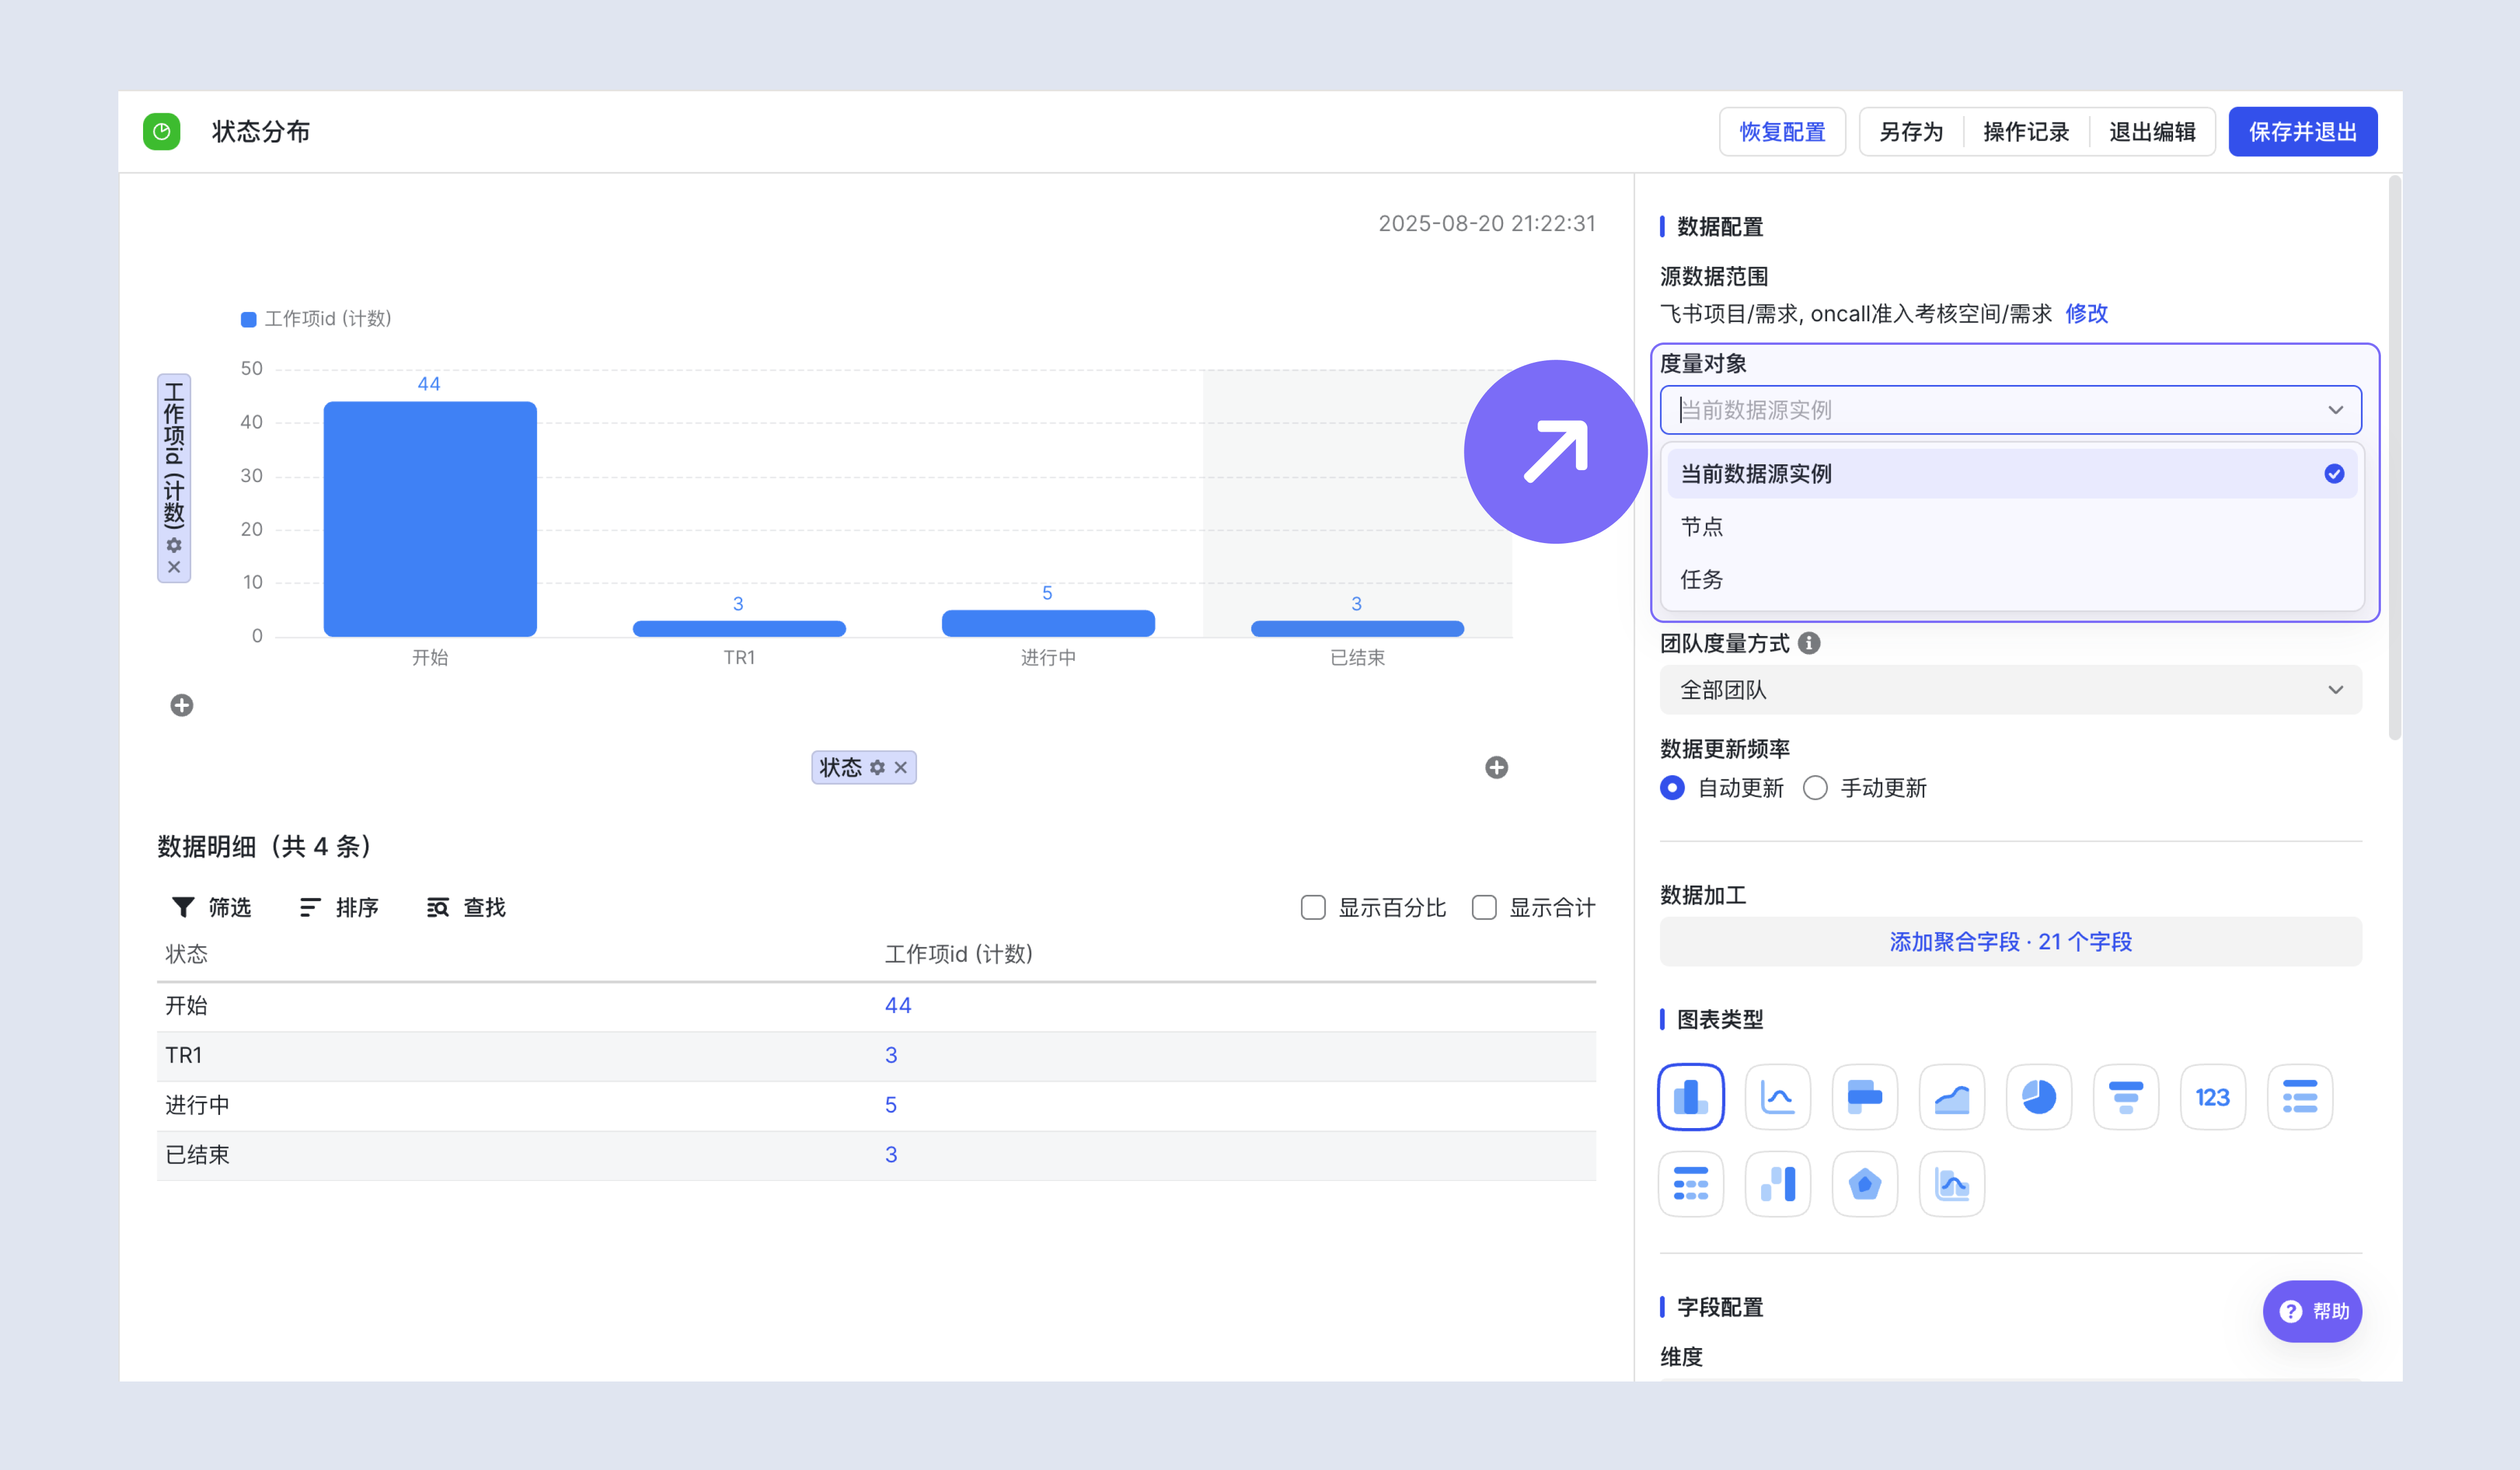Click the 进行中 bar in the chart
This screenshot has height=1470, width=2520.
pyautogui.click(x=1047, y=623)
